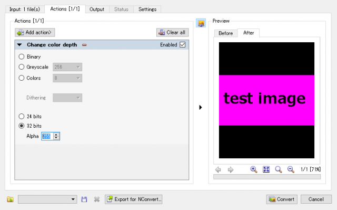Collapse the Change color depth section

coord(19,45)
